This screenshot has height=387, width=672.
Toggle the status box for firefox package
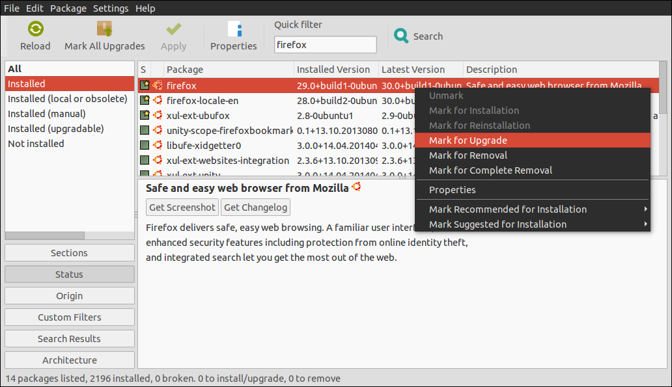tap(145, 85)
